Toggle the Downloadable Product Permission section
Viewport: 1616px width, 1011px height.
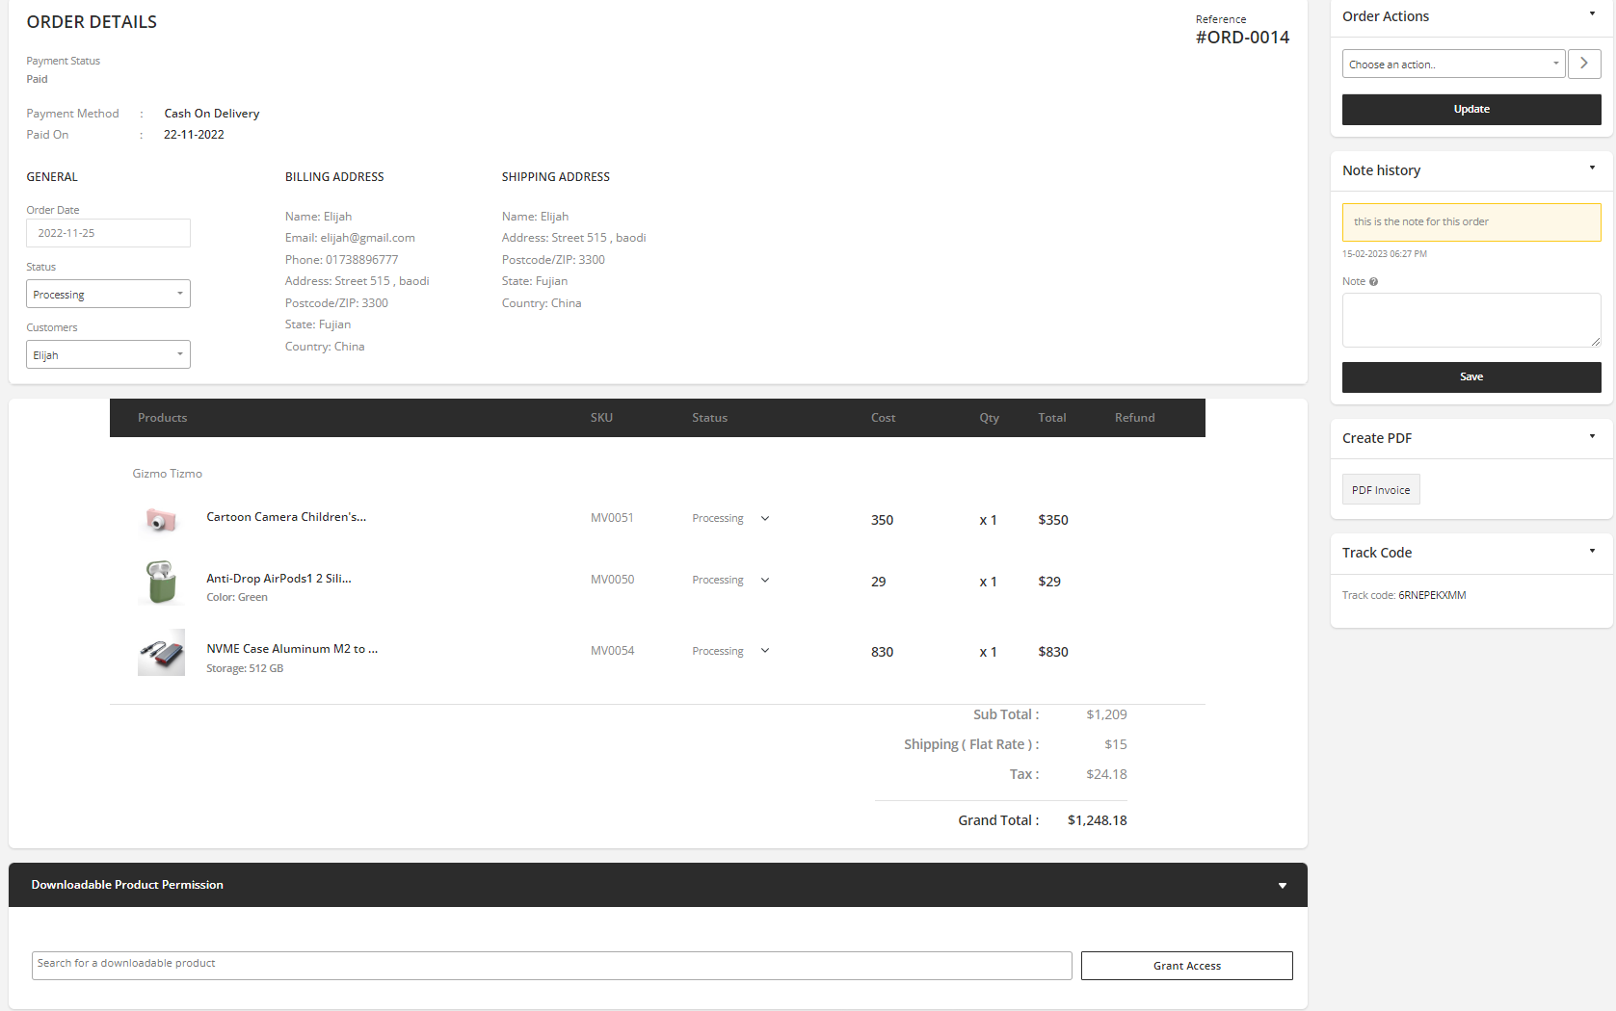[1282, 886]
